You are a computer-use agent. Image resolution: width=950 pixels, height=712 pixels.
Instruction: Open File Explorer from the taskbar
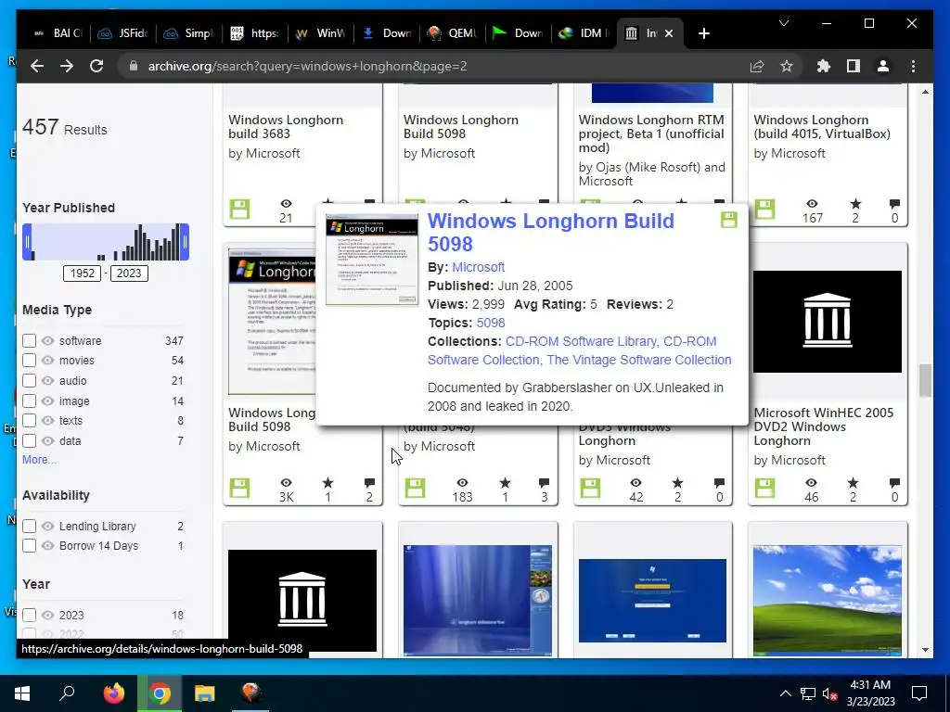coord(205,693)
